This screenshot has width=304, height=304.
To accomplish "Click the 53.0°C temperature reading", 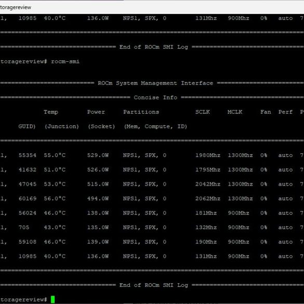I will pos(55,184).
